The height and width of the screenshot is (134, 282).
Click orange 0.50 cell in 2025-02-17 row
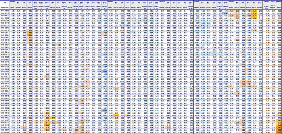pyautogui.click(x=30, y=33)
